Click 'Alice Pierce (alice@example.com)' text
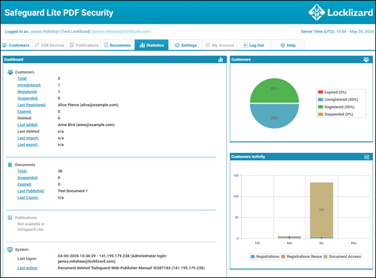The image size is (376, 278). (x=88, y=105)
